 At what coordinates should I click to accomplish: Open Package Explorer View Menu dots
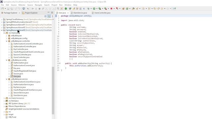coord(52,16)
